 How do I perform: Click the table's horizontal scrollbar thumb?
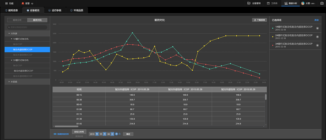[66, 126]
